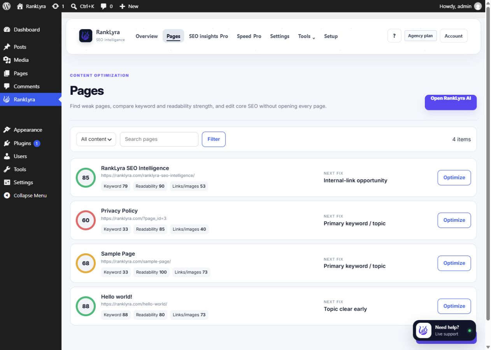Optimize the RankLyra SEO Intelligence page
491x350 pixels.
[454, 178]
